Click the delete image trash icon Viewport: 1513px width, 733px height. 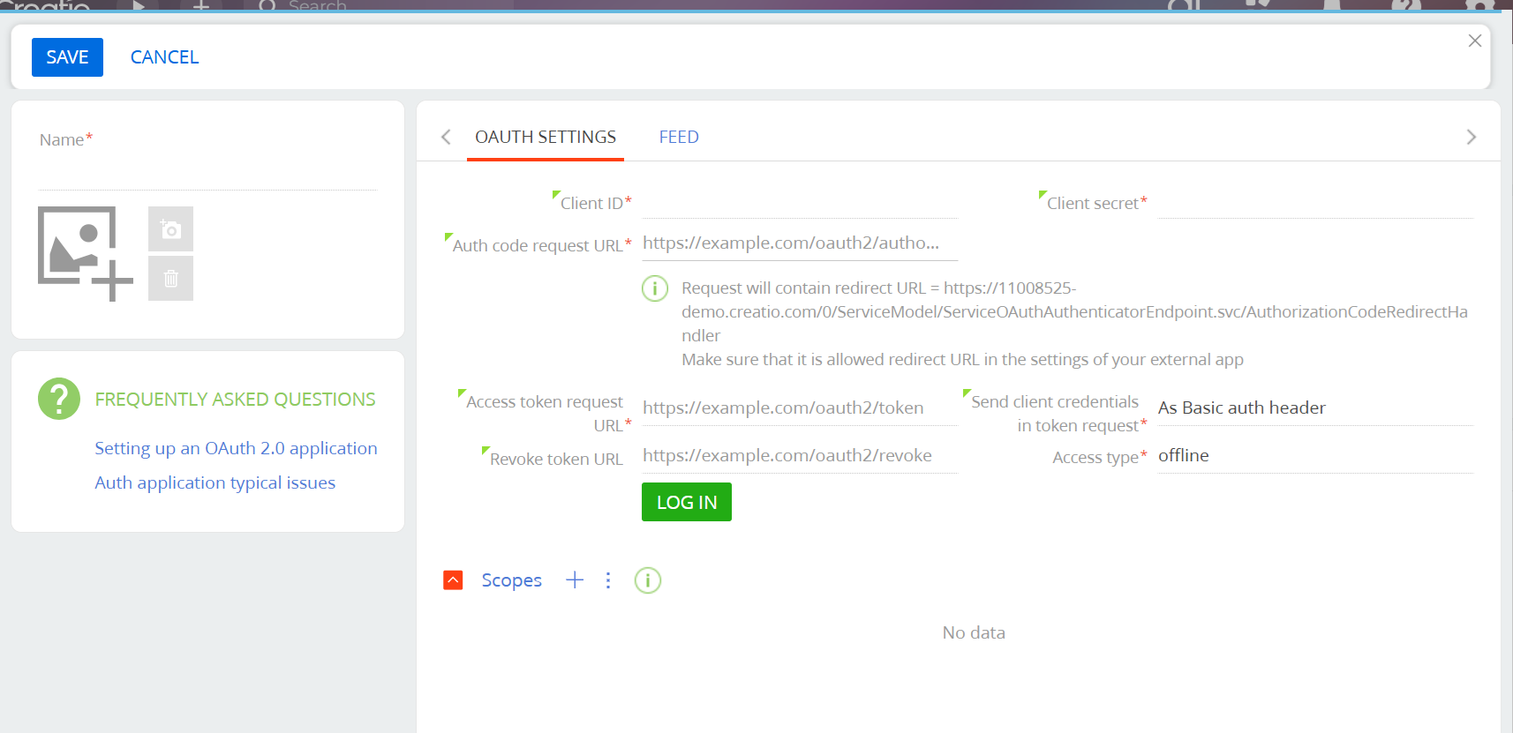click(170, 279)
